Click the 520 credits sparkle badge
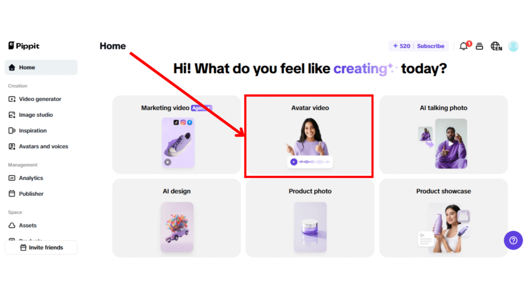 [402, 46]
